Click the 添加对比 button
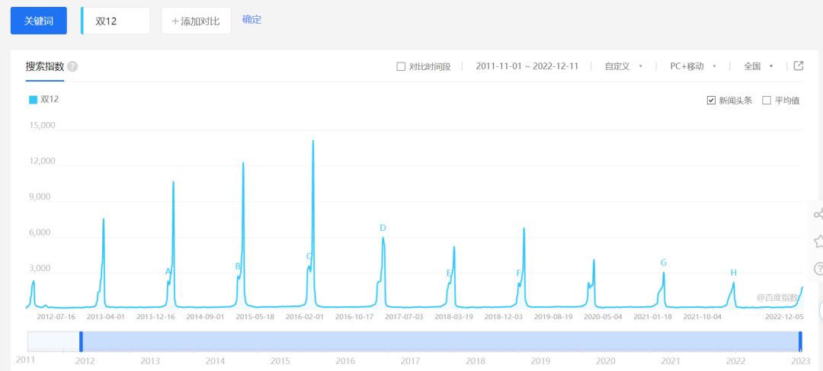 [x=197, y=21]
